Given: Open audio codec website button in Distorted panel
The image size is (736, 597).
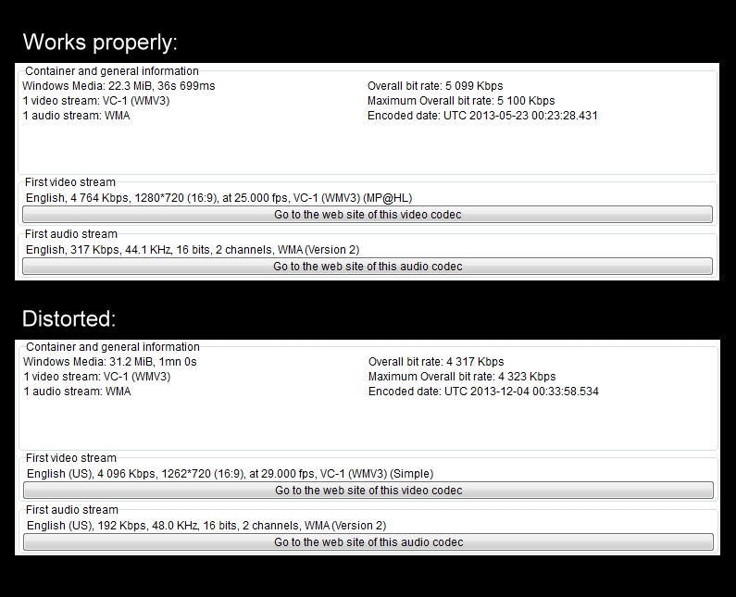Looking at the screenshot, I should [368, 542].
